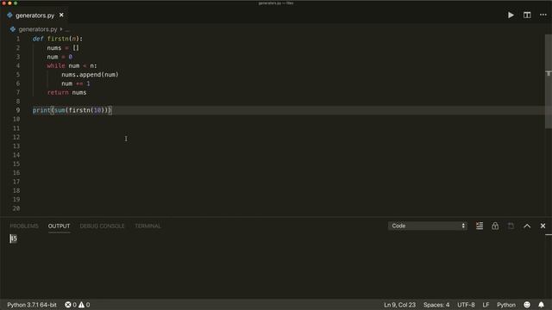The width and height of the screenshot is (552, 310).
Task: Click line number 1 in the gutter
Action: point(18,39)
